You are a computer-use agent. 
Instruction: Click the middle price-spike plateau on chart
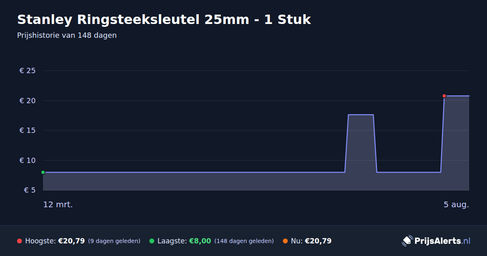(361, 115)
